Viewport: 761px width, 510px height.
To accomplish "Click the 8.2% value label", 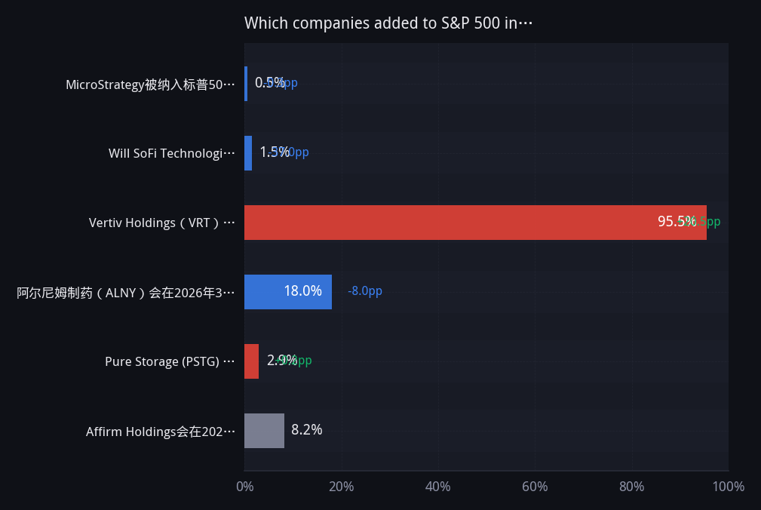I will click(307, 429).
